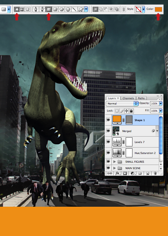Select the Polygon shape tool
168x236 pixels.
(68, 10)
